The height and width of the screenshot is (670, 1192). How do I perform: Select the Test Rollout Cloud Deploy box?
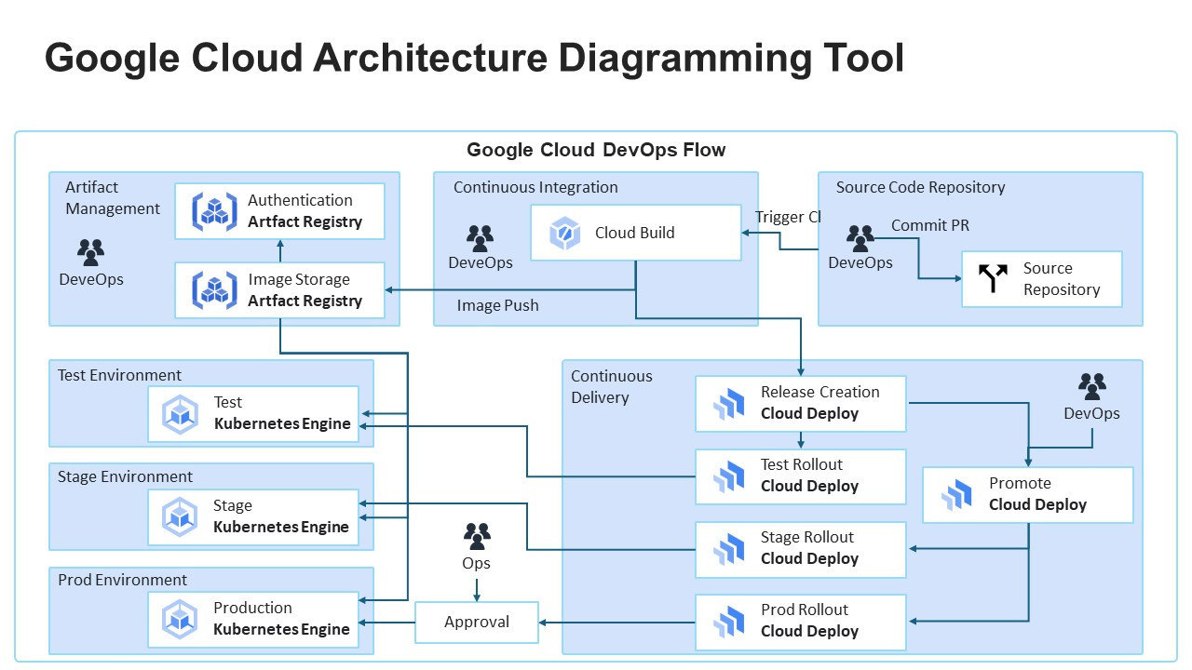coord(800,476)
